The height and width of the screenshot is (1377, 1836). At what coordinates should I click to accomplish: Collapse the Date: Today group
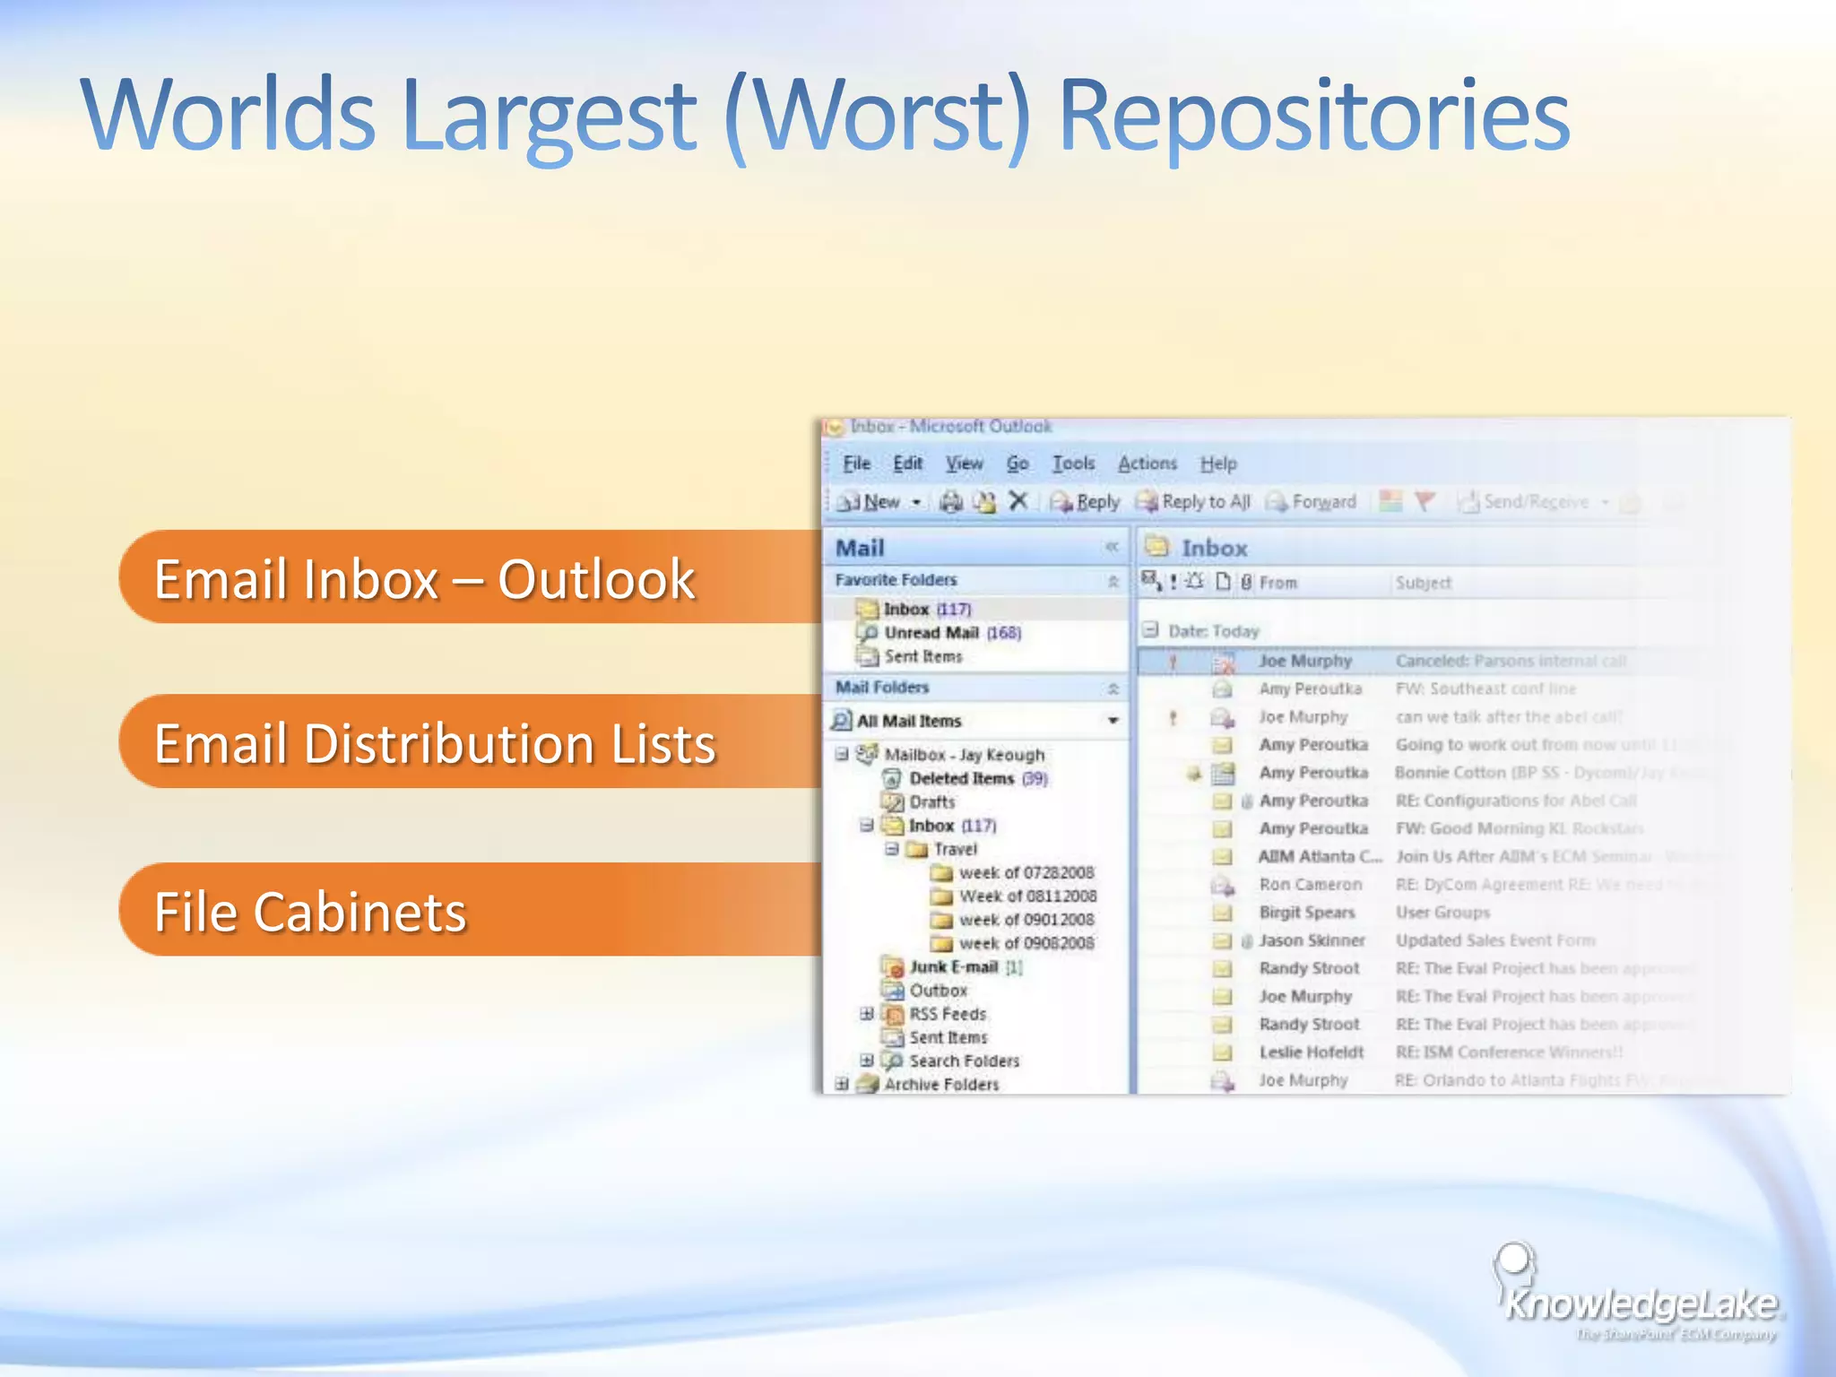[1151, 630]
